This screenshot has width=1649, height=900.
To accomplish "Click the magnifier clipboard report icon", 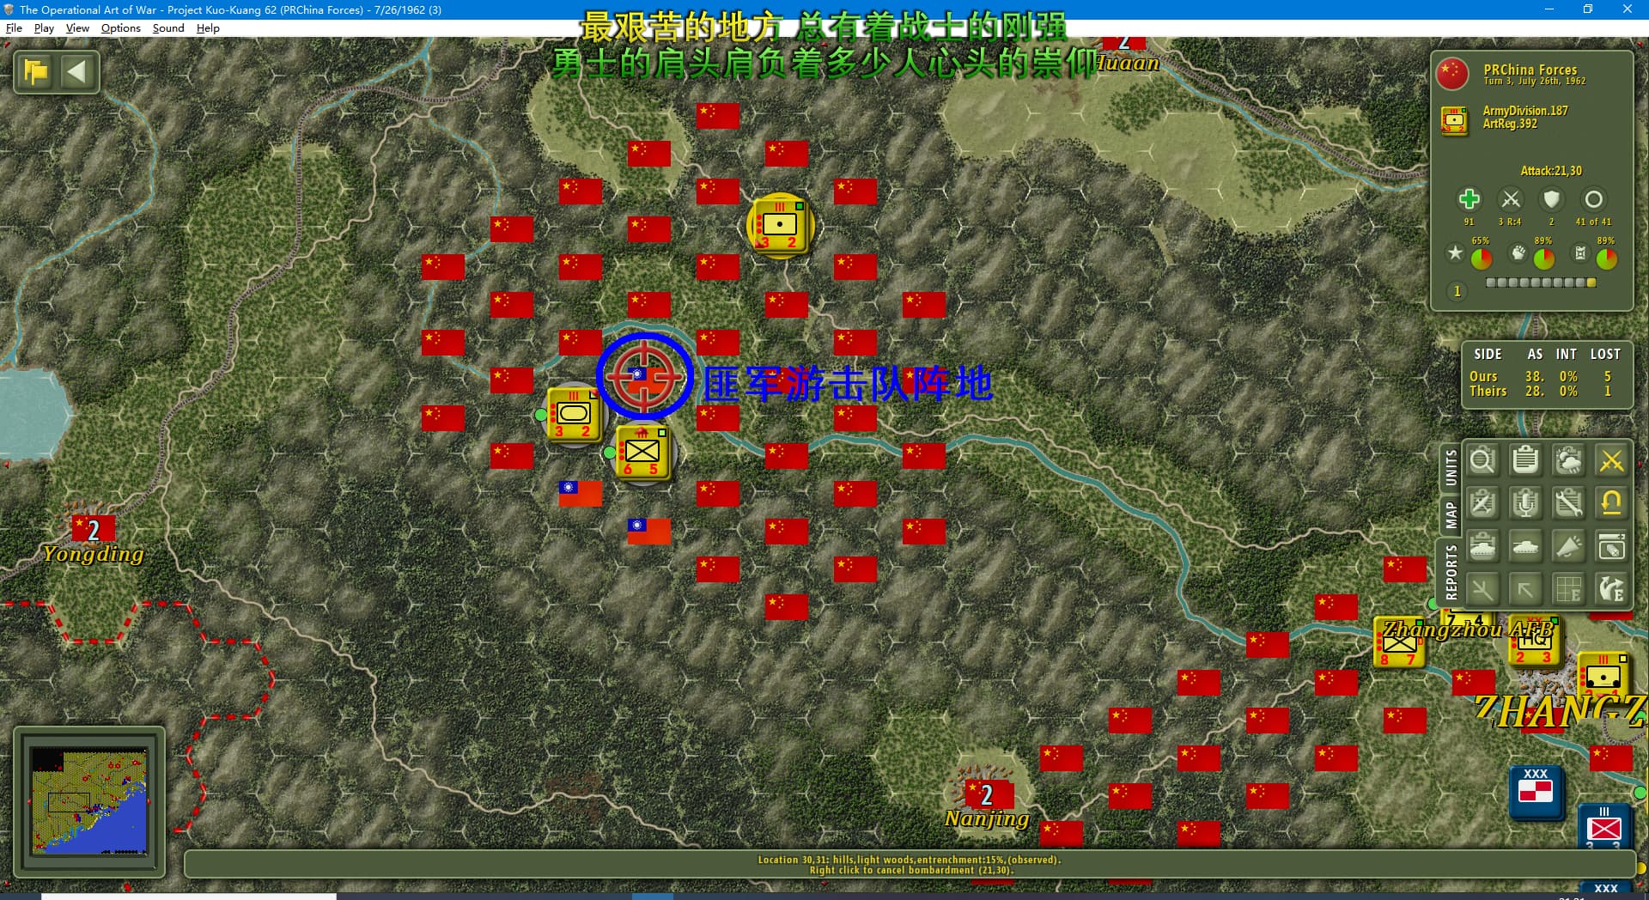I will click(x=1482, y=461).
